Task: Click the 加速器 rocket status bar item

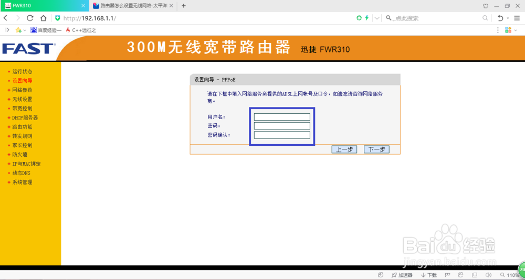Action: 402,275
